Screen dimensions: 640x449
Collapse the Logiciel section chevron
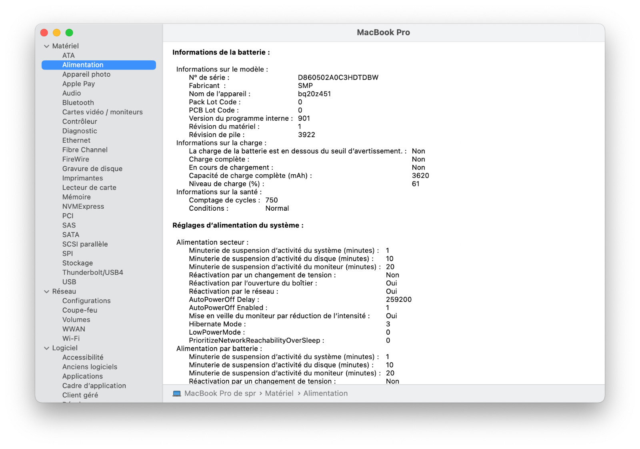(x=46, y=348)
